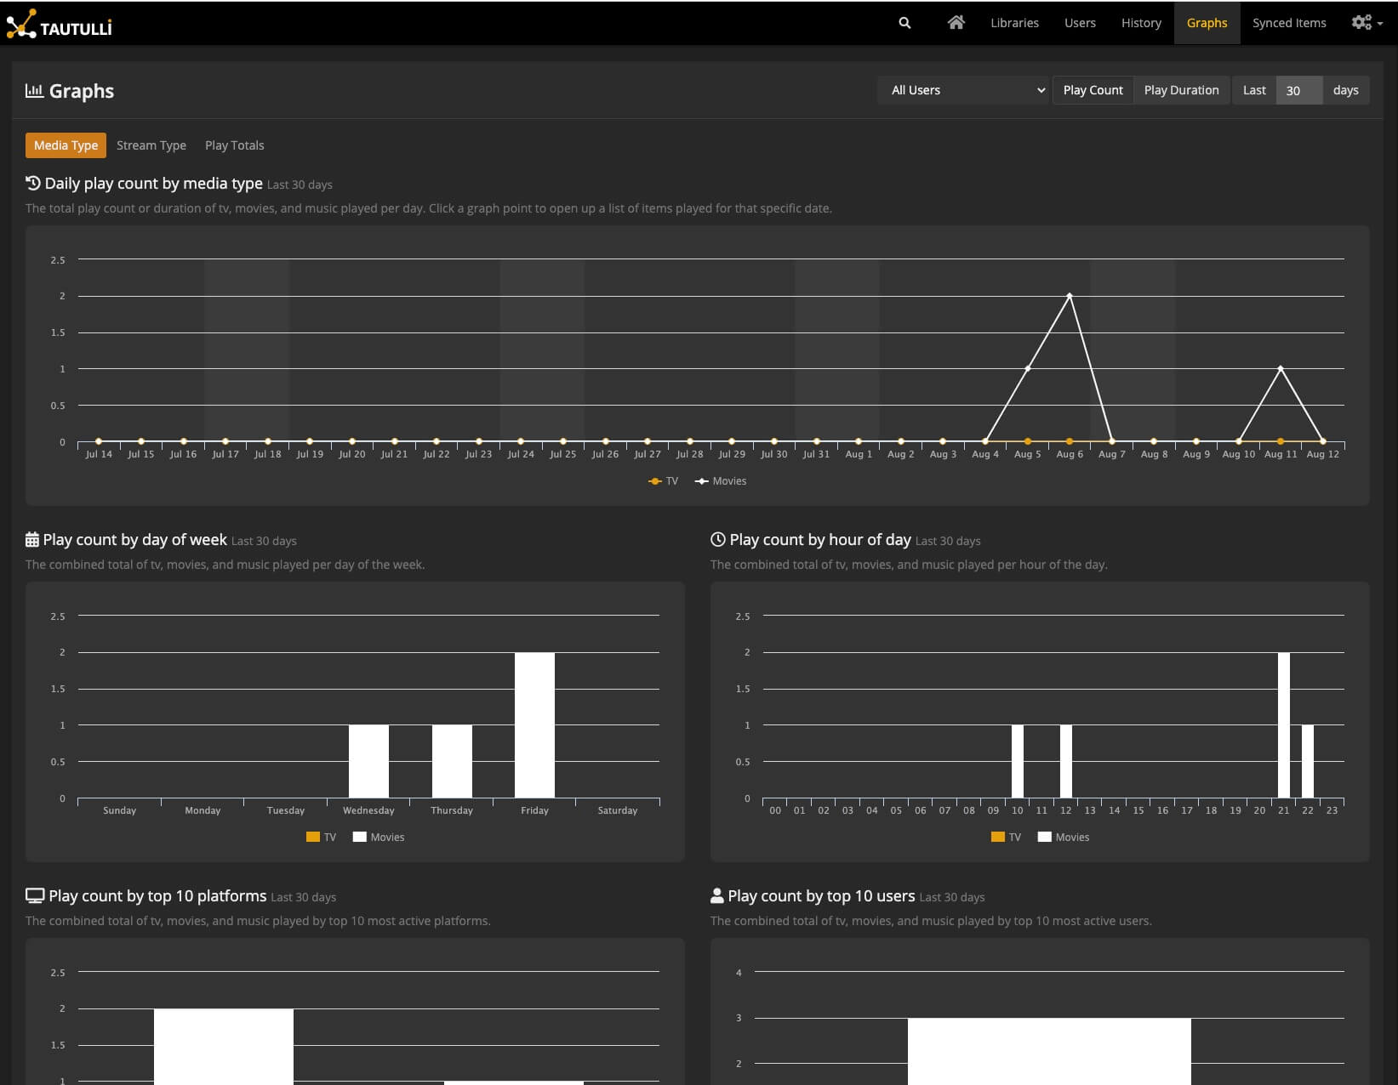The height and width of the screenshot is (1085, 1398).
Task: Click the hour 22 bar in hourly chart
Action: click(x=1308, y=762)
